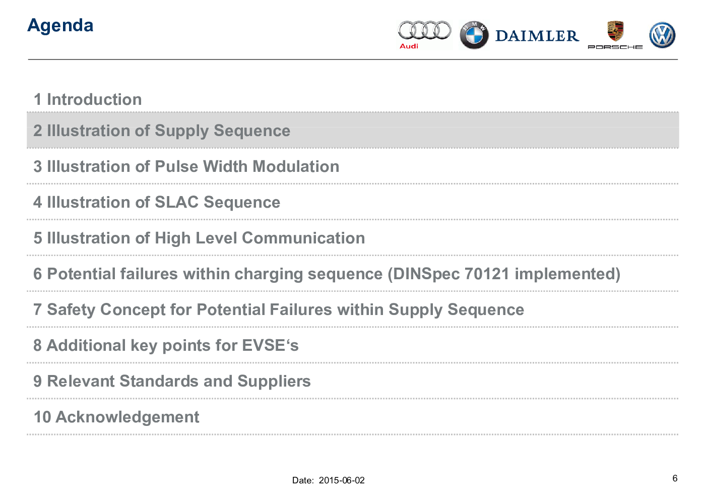Go to Additional key points for EVSE's
Image resolution: width=707 pixels, height=500 pixels.
point(166,345)
